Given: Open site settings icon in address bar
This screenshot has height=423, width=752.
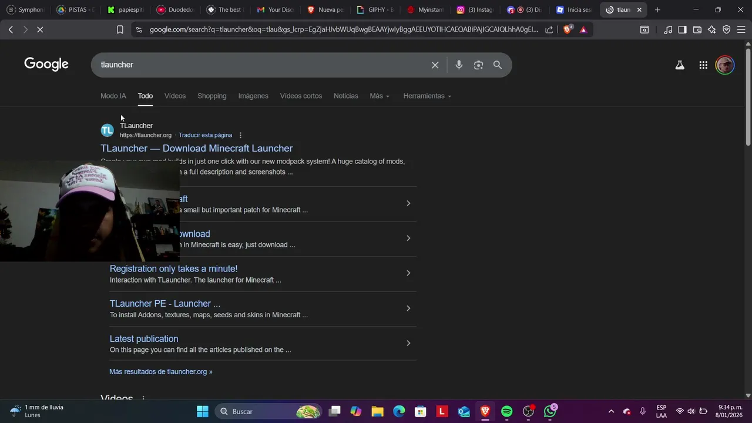Looking at the screenshot, I should click(139, 29).
